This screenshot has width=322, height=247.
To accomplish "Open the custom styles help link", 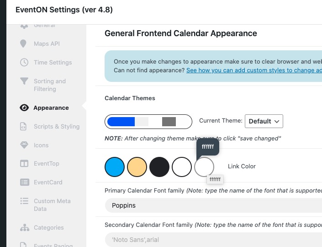I will (254, 70).
